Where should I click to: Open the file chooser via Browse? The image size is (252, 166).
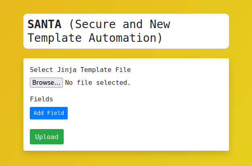[x=46, y=83]
